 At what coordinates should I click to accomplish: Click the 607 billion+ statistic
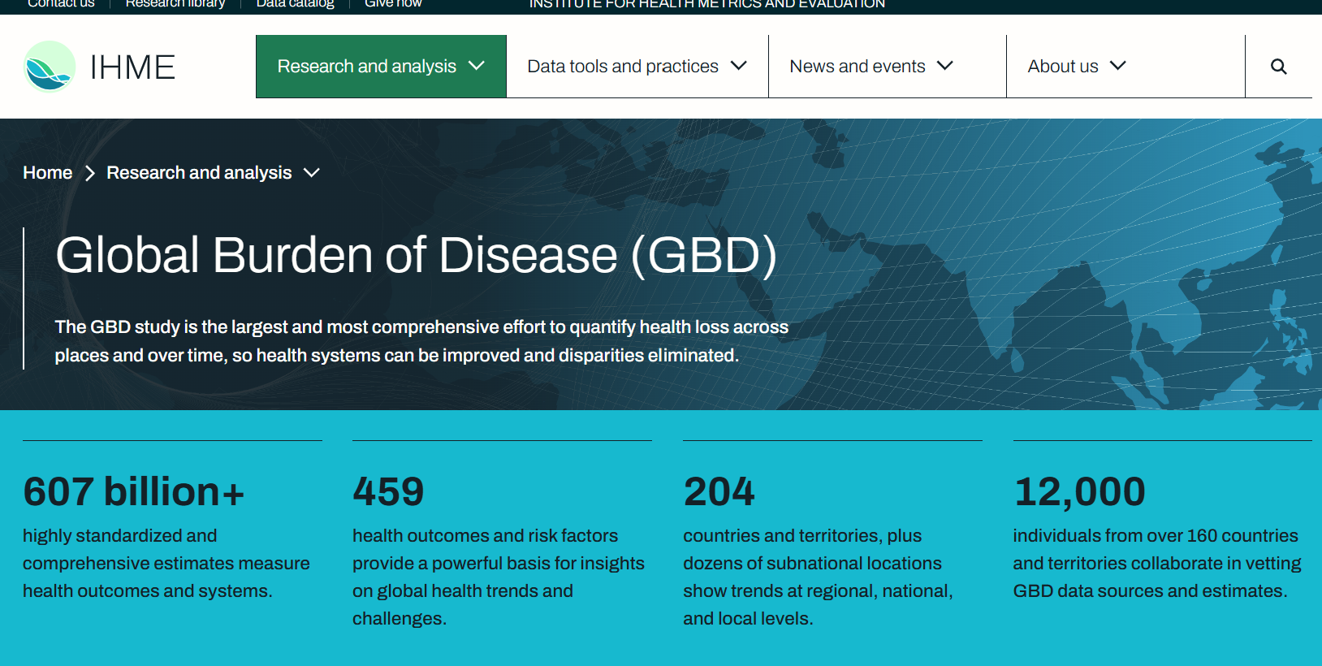134,492
